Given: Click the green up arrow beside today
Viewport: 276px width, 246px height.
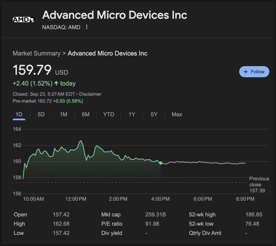Looking at the screenshot, I should pyautogui.click(x=56, y=83).
